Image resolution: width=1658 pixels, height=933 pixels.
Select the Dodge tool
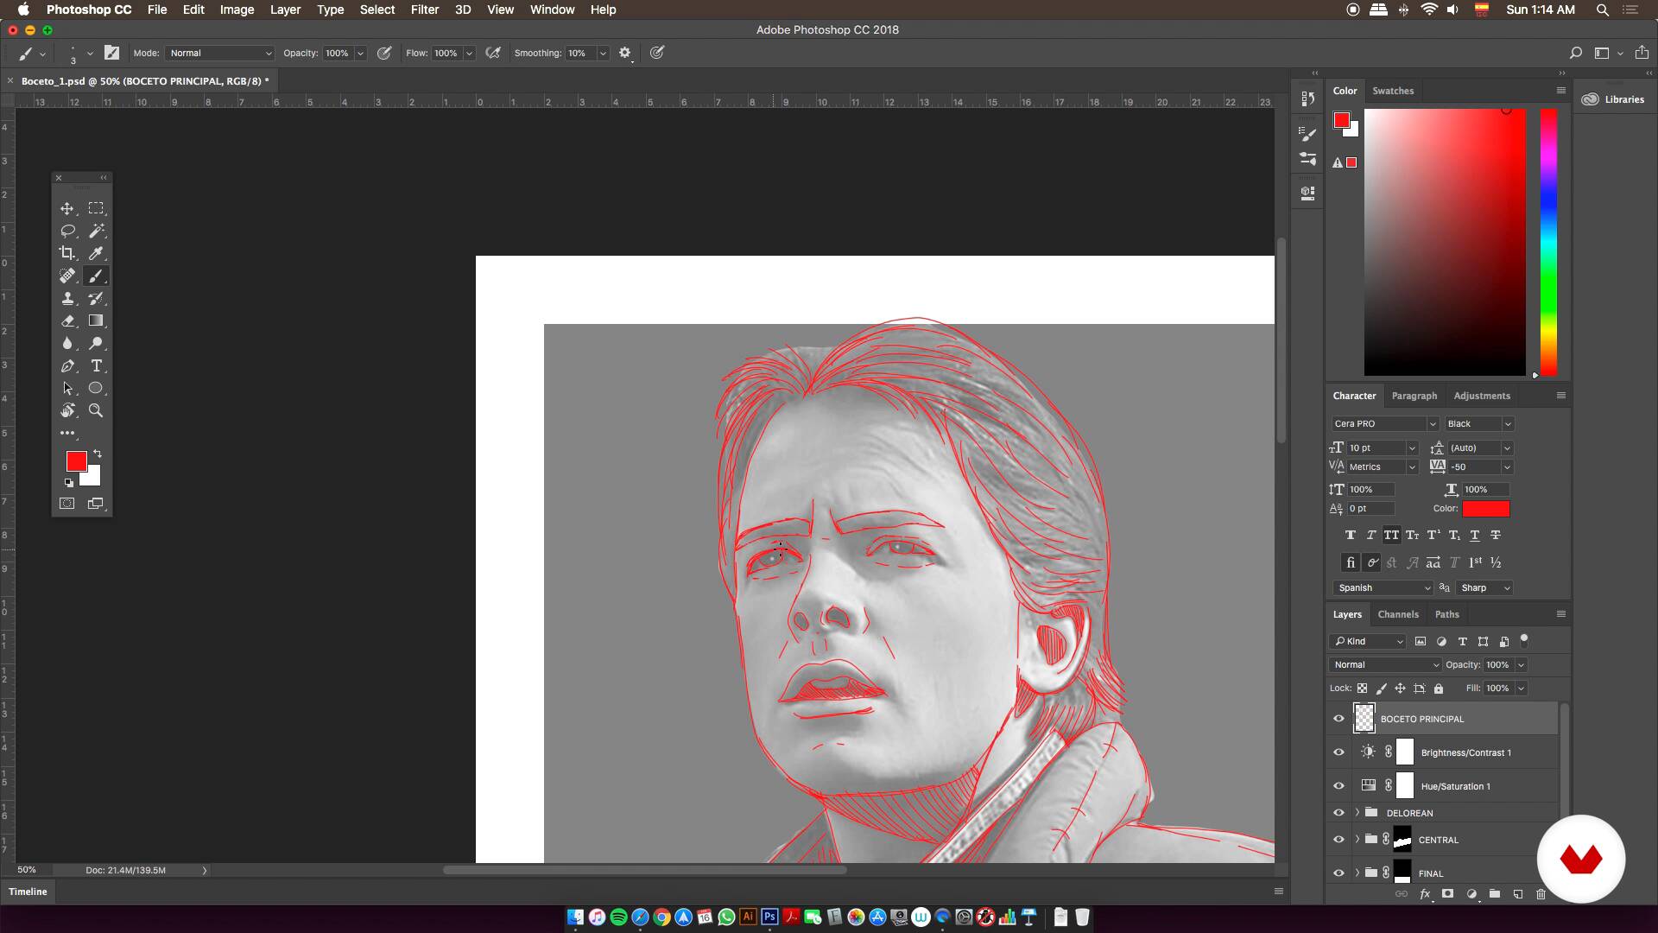96,343
